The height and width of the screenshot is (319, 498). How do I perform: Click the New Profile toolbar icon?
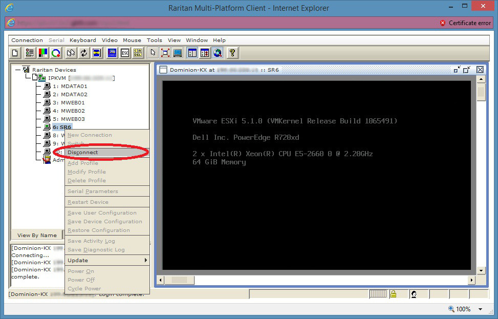click(15, 53)
